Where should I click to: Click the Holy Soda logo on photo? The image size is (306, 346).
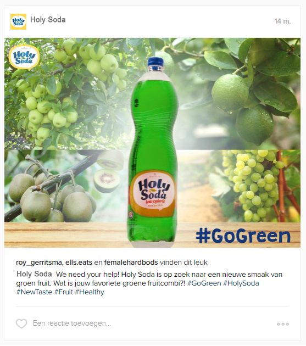pos(24,57)
